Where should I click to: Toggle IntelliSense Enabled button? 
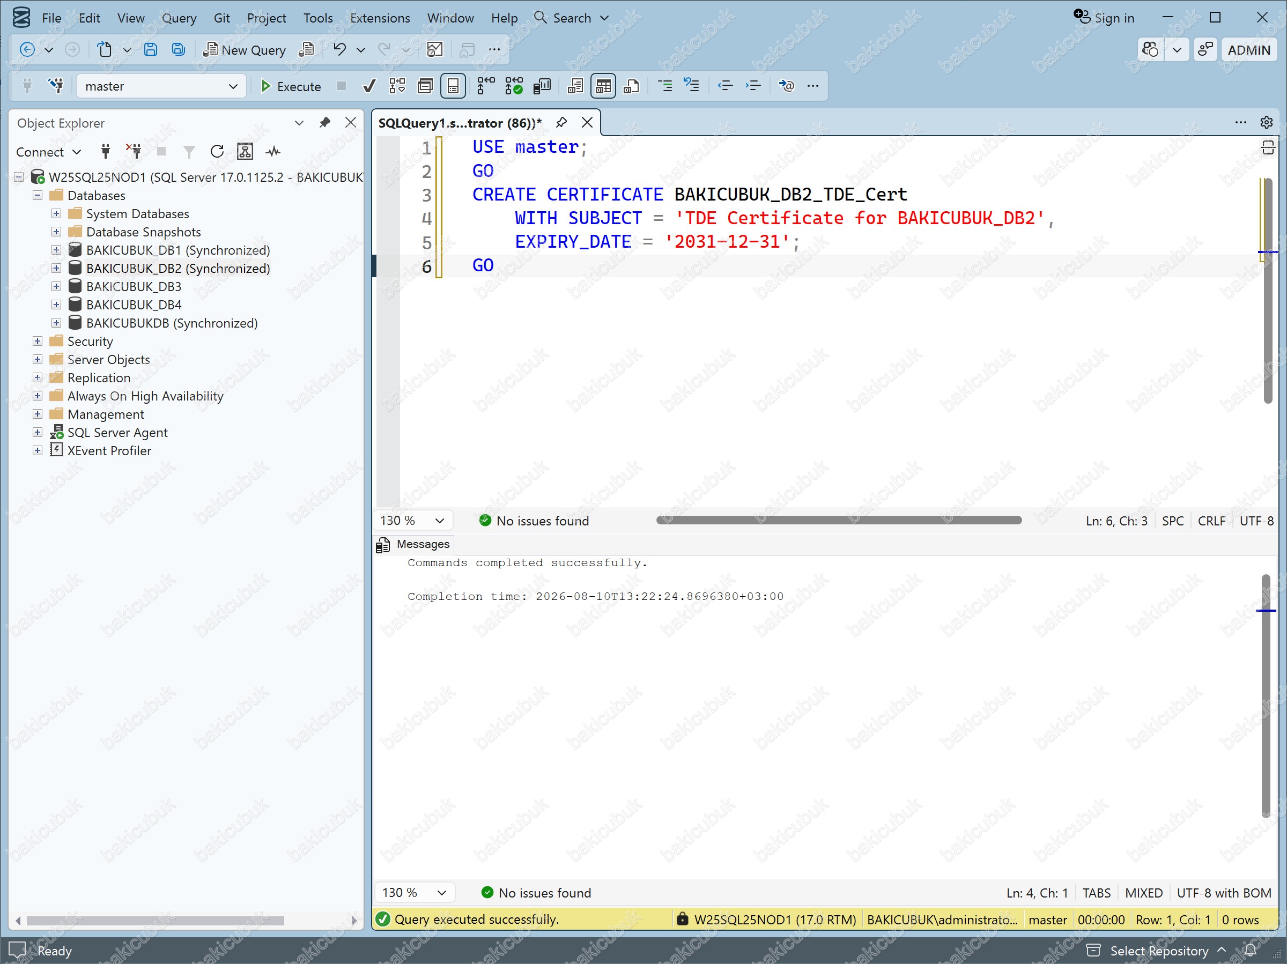[x=453, y=86]
